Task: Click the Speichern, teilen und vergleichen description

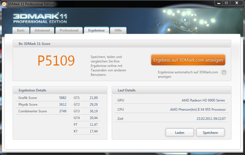Action: click(x=109, y=66)
